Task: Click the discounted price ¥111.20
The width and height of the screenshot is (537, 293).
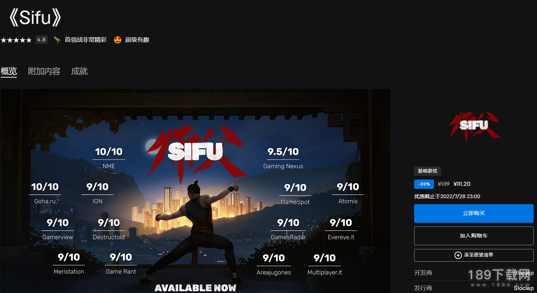Action: click(462, 184)
